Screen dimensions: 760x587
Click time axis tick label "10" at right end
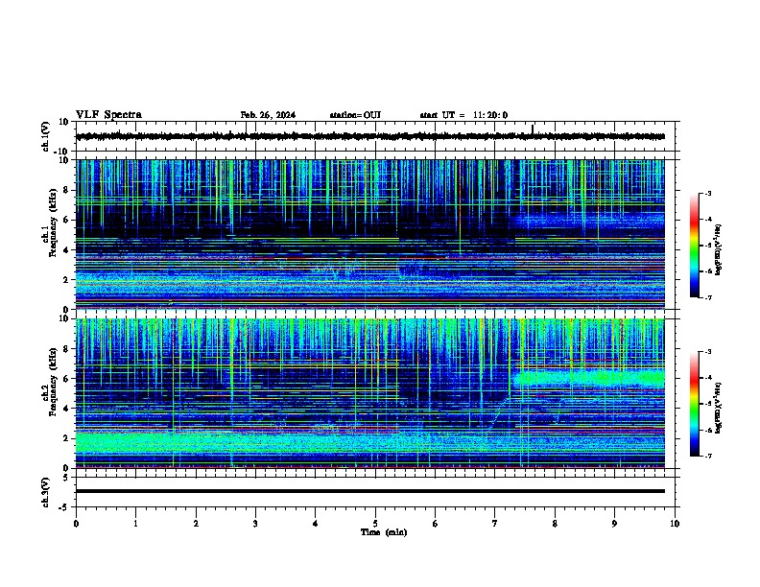coord(675,524)
